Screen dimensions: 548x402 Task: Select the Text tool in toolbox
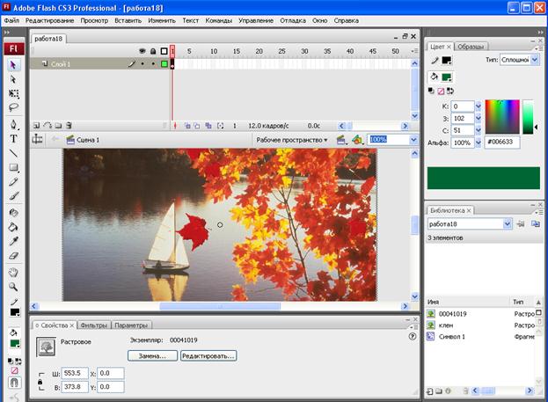coord(13,138)
